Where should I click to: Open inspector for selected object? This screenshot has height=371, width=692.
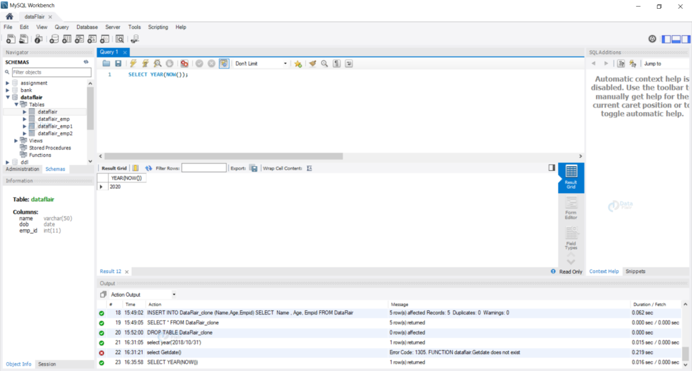[x=39, y=39]
